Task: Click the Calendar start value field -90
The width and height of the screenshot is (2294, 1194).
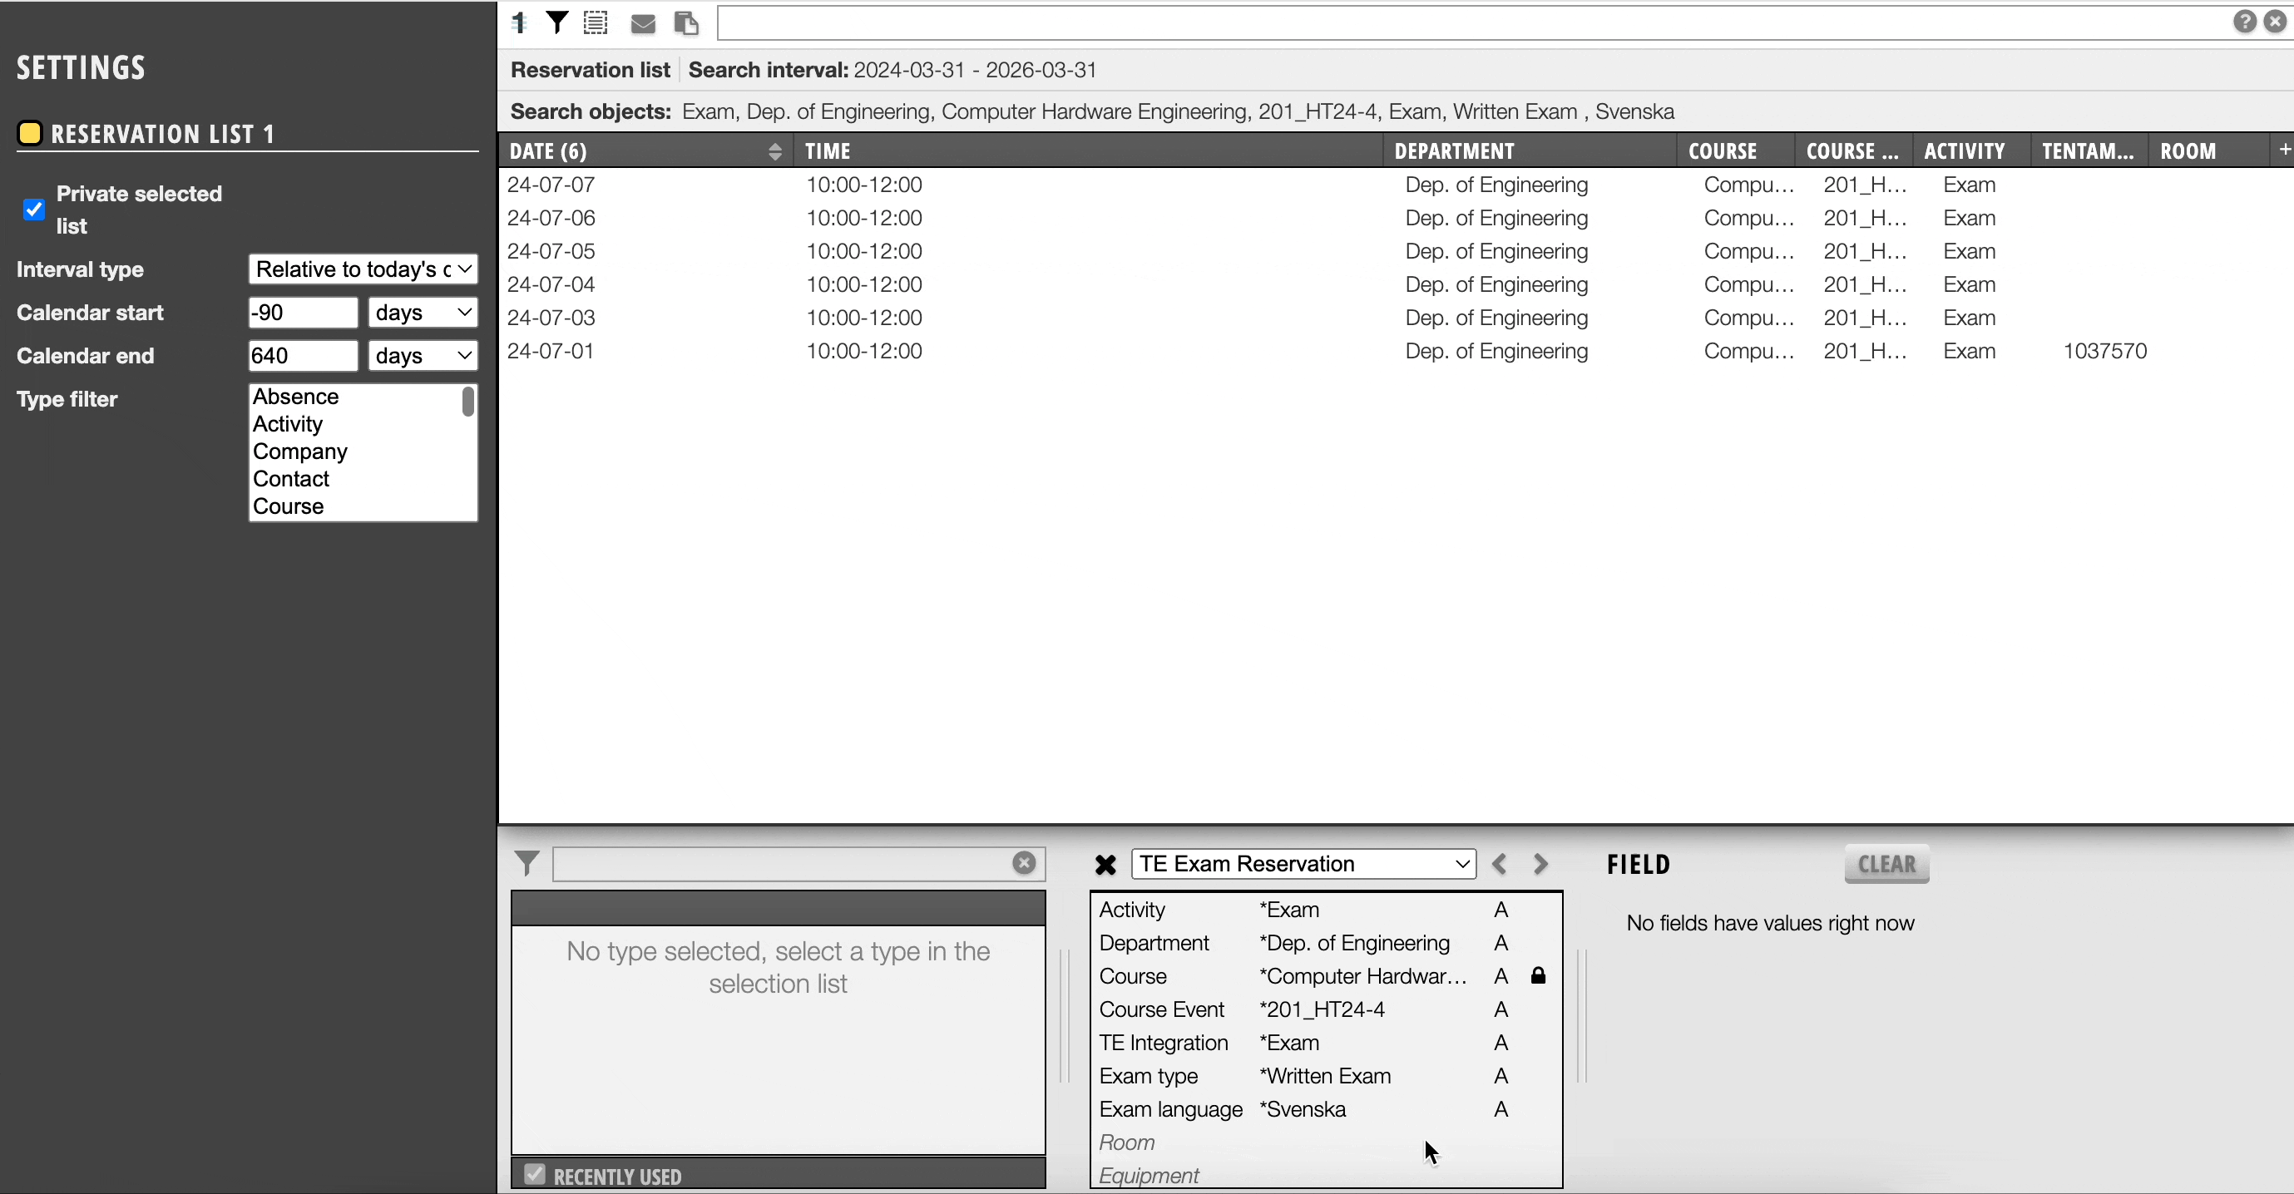Action: pos(303,313)
